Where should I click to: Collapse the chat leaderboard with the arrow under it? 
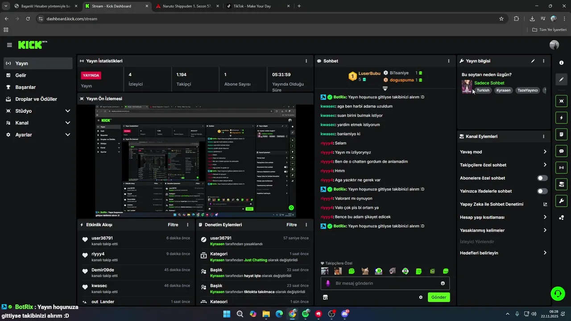pyautogui.click(x=385, y=88)
